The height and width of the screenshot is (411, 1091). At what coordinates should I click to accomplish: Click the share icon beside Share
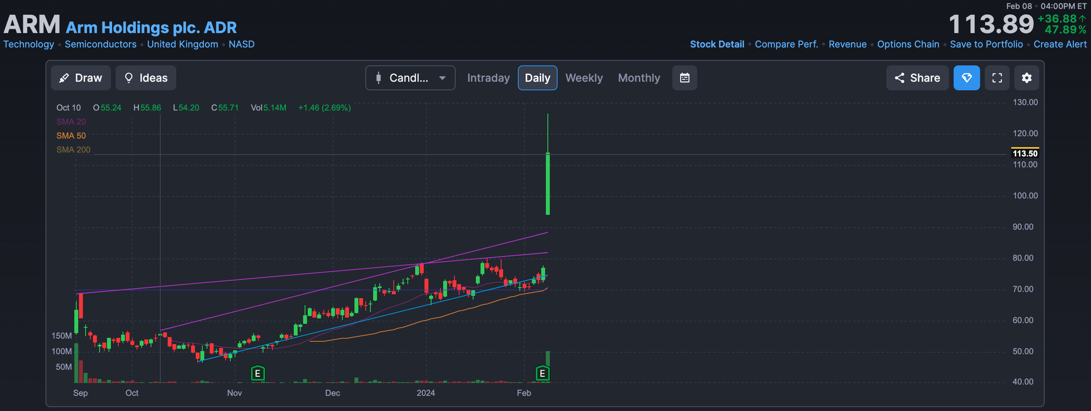[x=899, y=78]
